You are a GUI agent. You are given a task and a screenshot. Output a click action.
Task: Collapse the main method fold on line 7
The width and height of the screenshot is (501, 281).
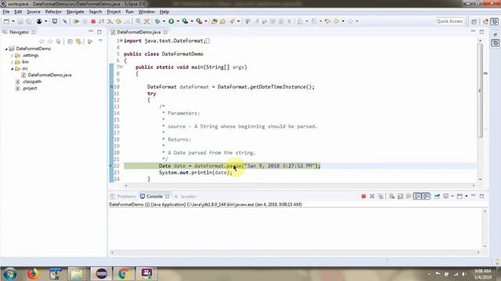point(121,67)
